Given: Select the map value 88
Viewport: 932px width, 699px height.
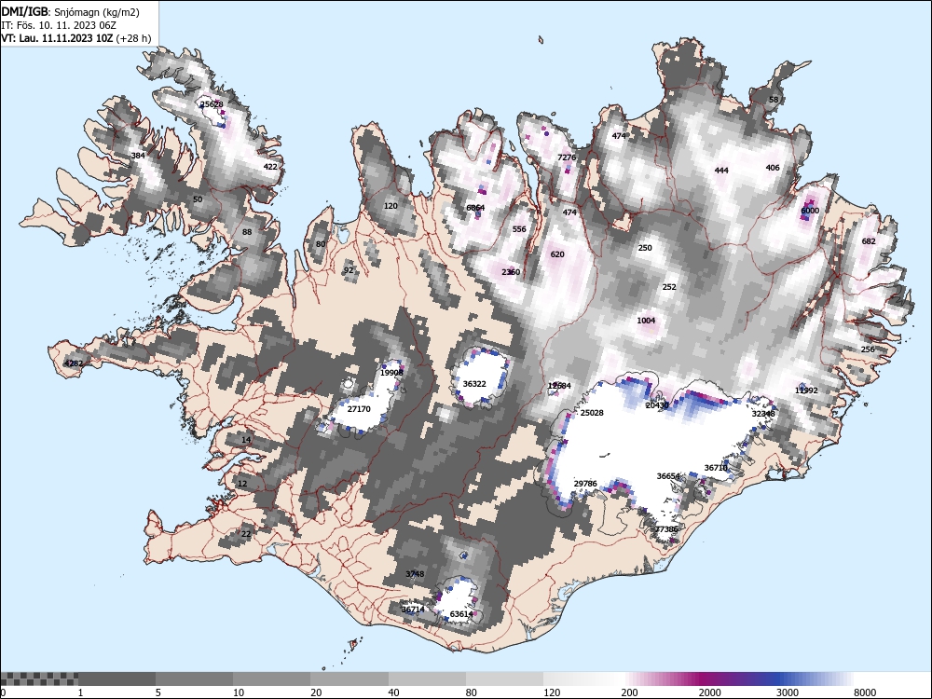Looking at the screenshot, I should click(247, 232).
